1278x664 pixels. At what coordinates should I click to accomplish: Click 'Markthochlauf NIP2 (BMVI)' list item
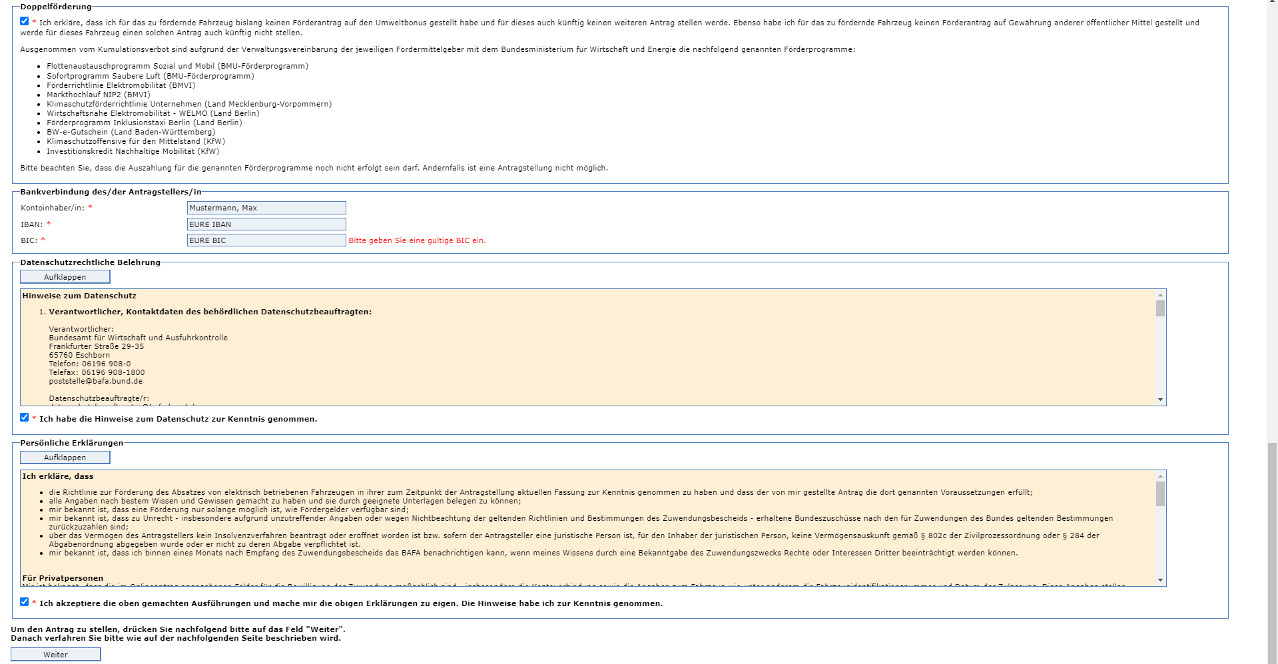coord(99,95)
